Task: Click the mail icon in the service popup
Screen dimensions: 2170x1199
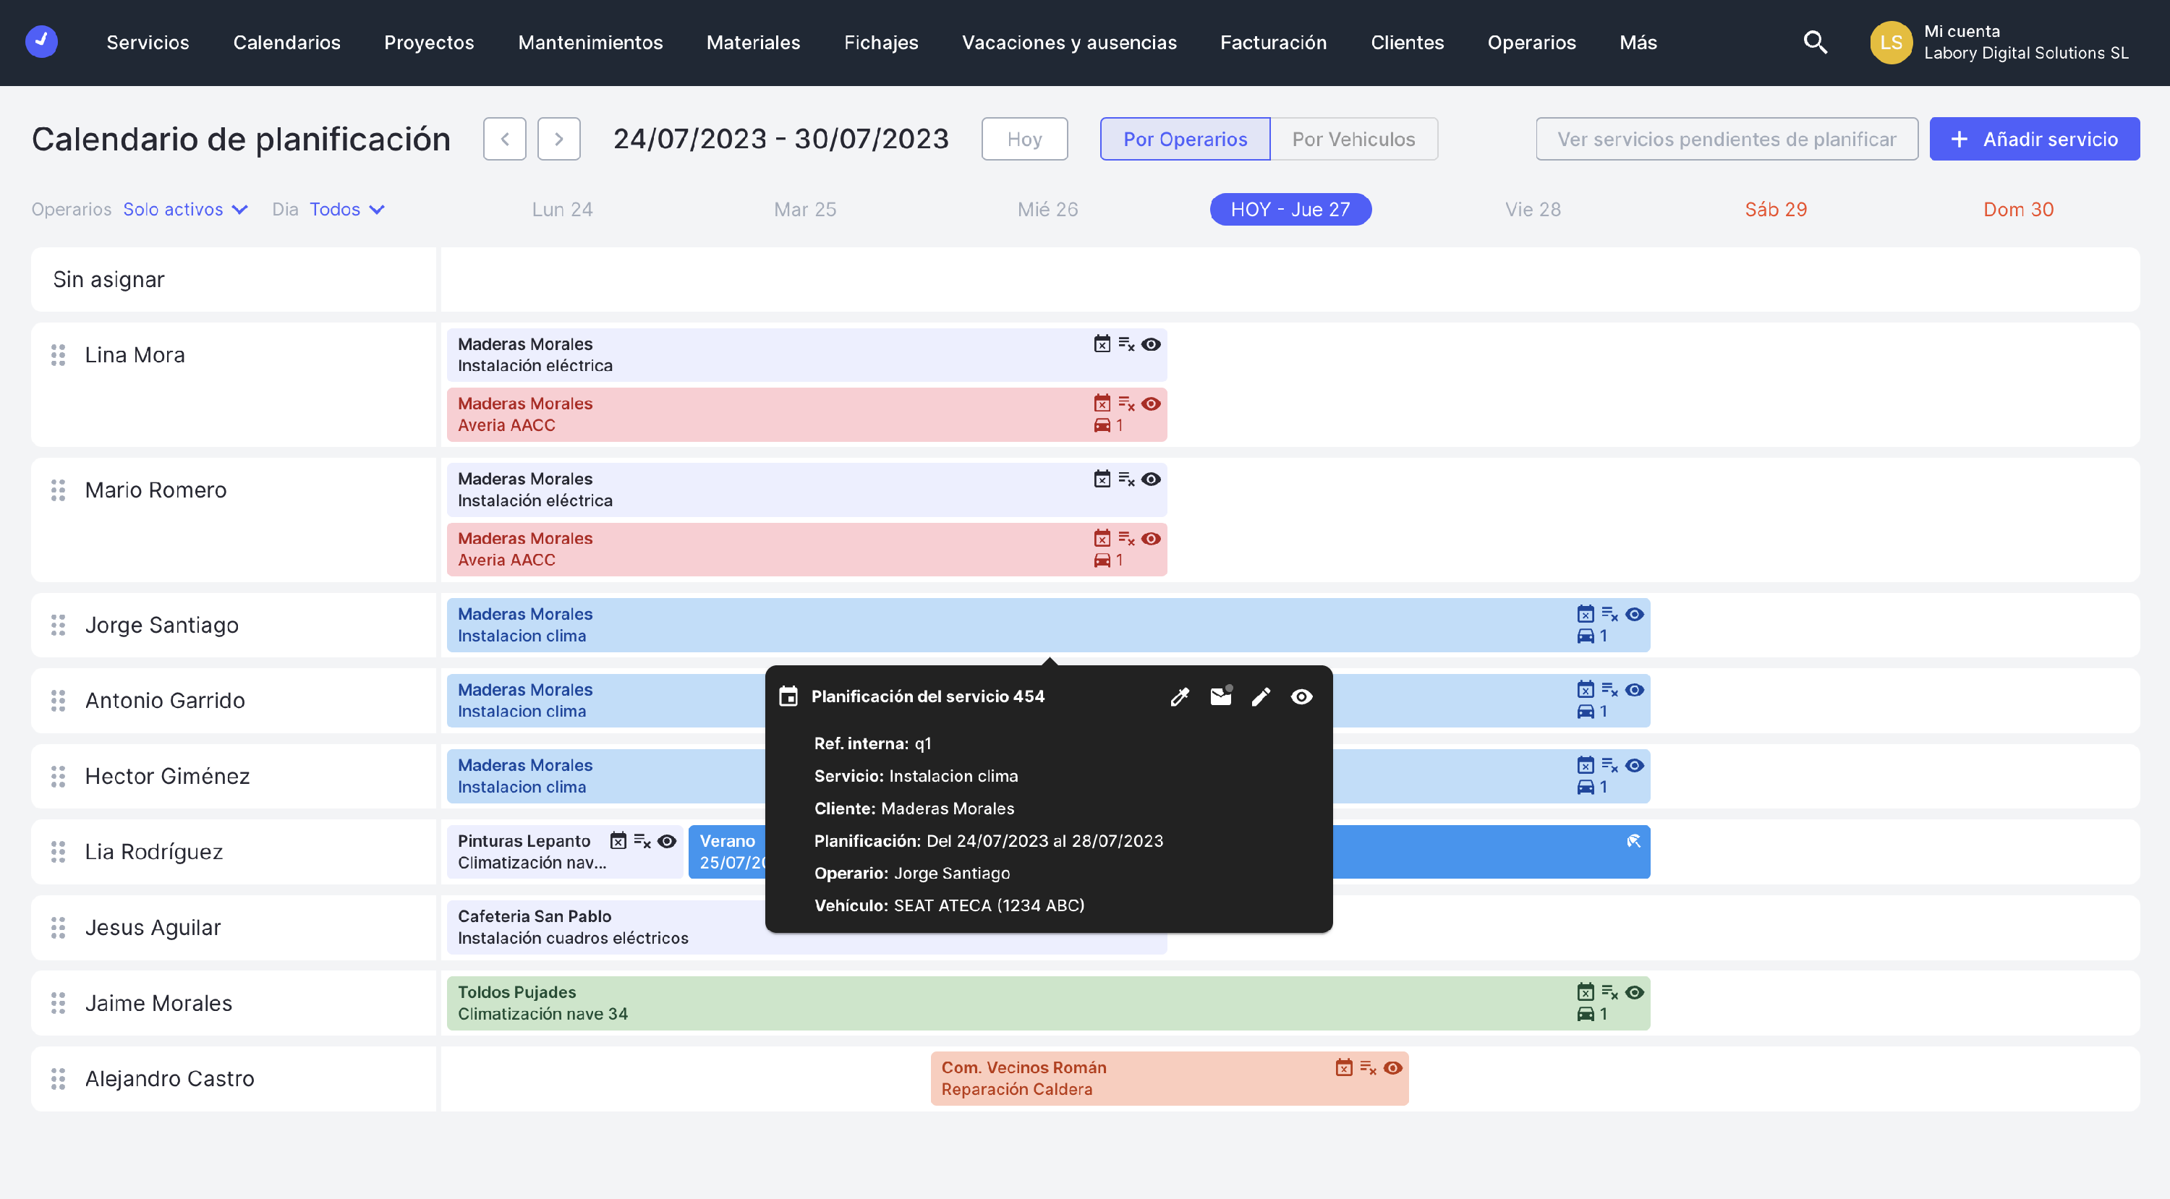Action: tap(1221, 696)
